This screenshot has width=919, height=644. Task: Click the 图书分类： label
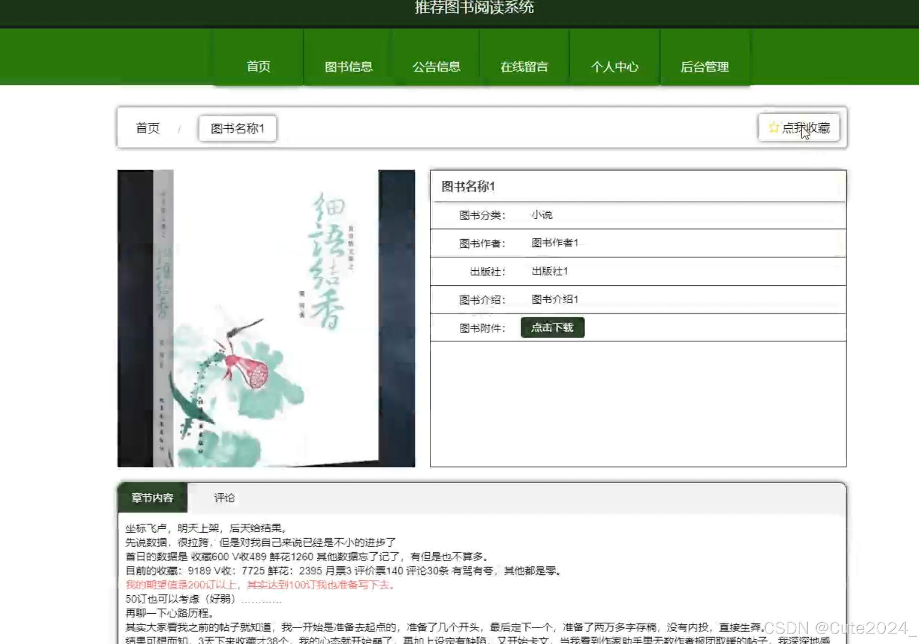pos(482,215)
